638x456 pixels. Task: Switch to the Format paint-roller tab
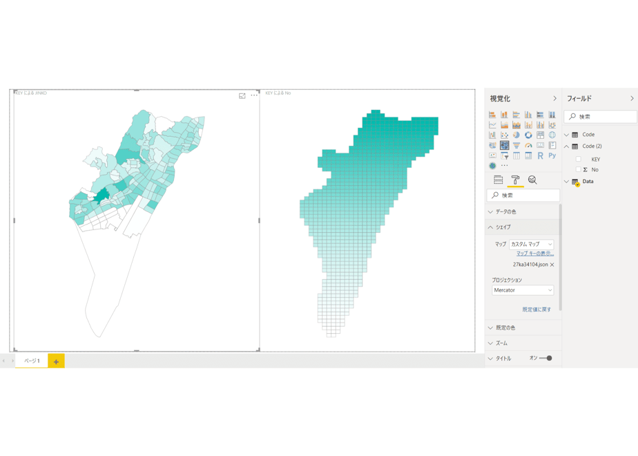click(516, 180)
